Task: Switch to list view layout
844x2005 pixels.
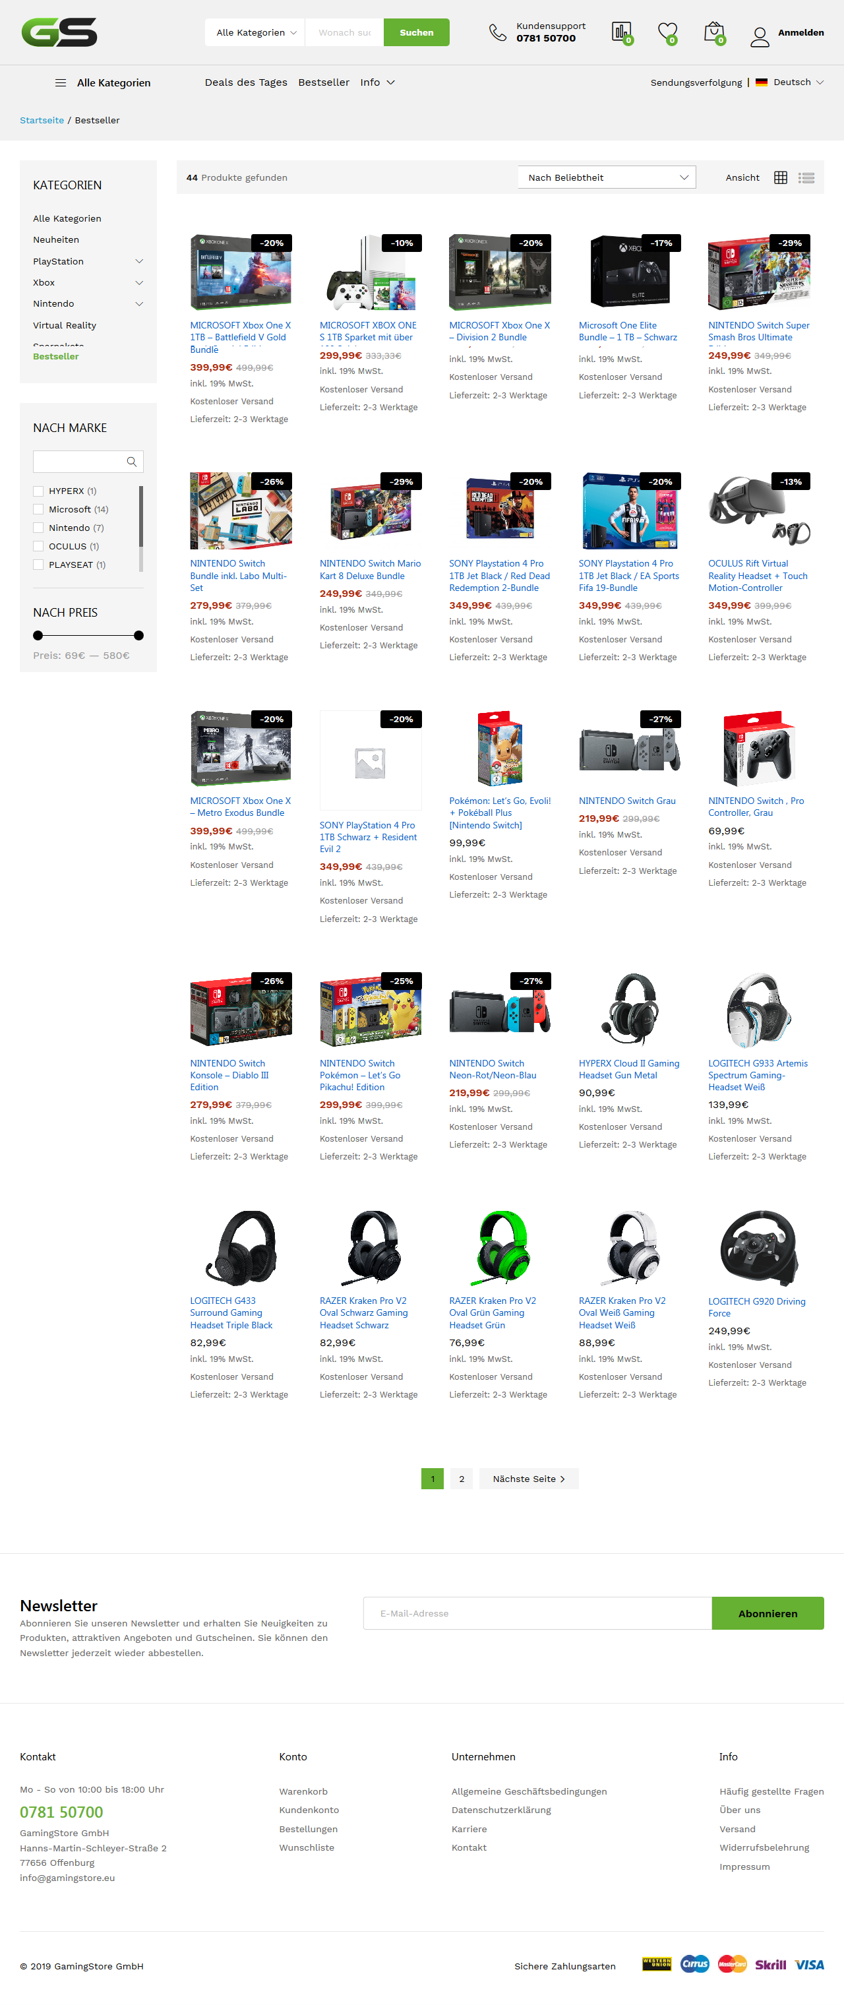Action: pyautogui.click(x=806, y=177)
